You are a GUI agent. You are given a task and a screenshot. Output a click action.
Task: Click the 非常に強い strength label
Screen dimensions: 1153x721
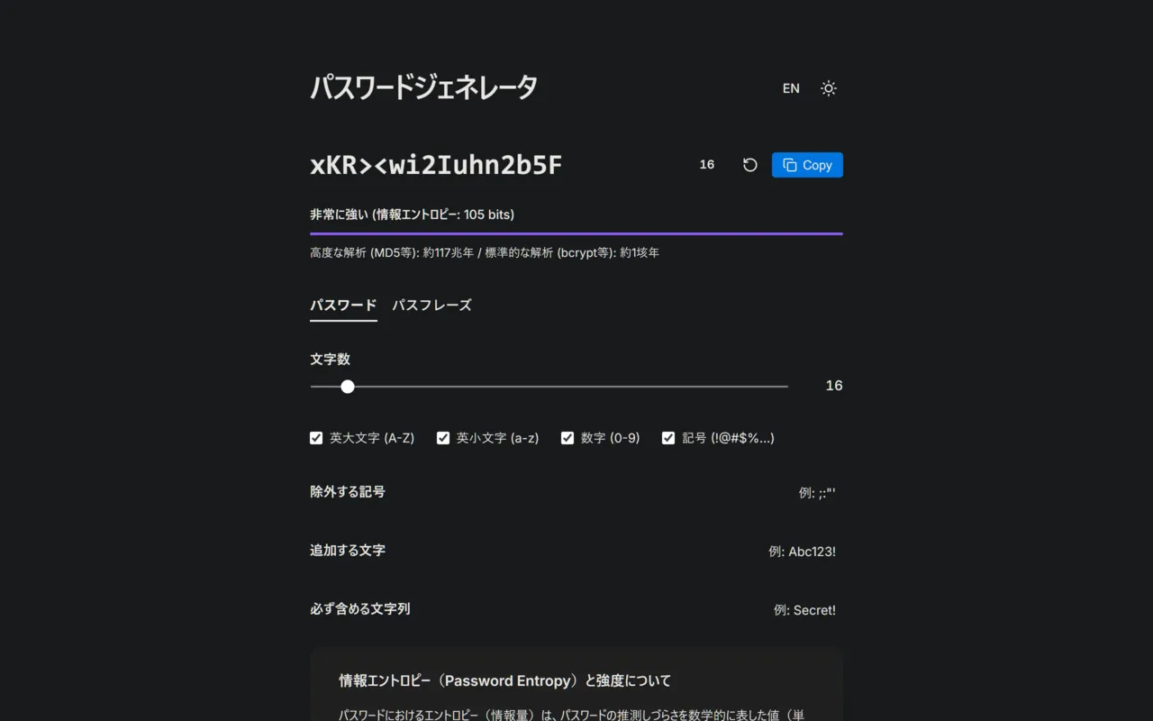click(340, 214)
